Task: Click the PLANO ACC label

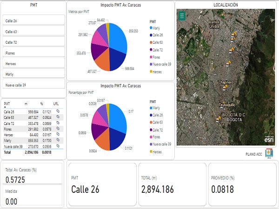Action: click(254, 154)
